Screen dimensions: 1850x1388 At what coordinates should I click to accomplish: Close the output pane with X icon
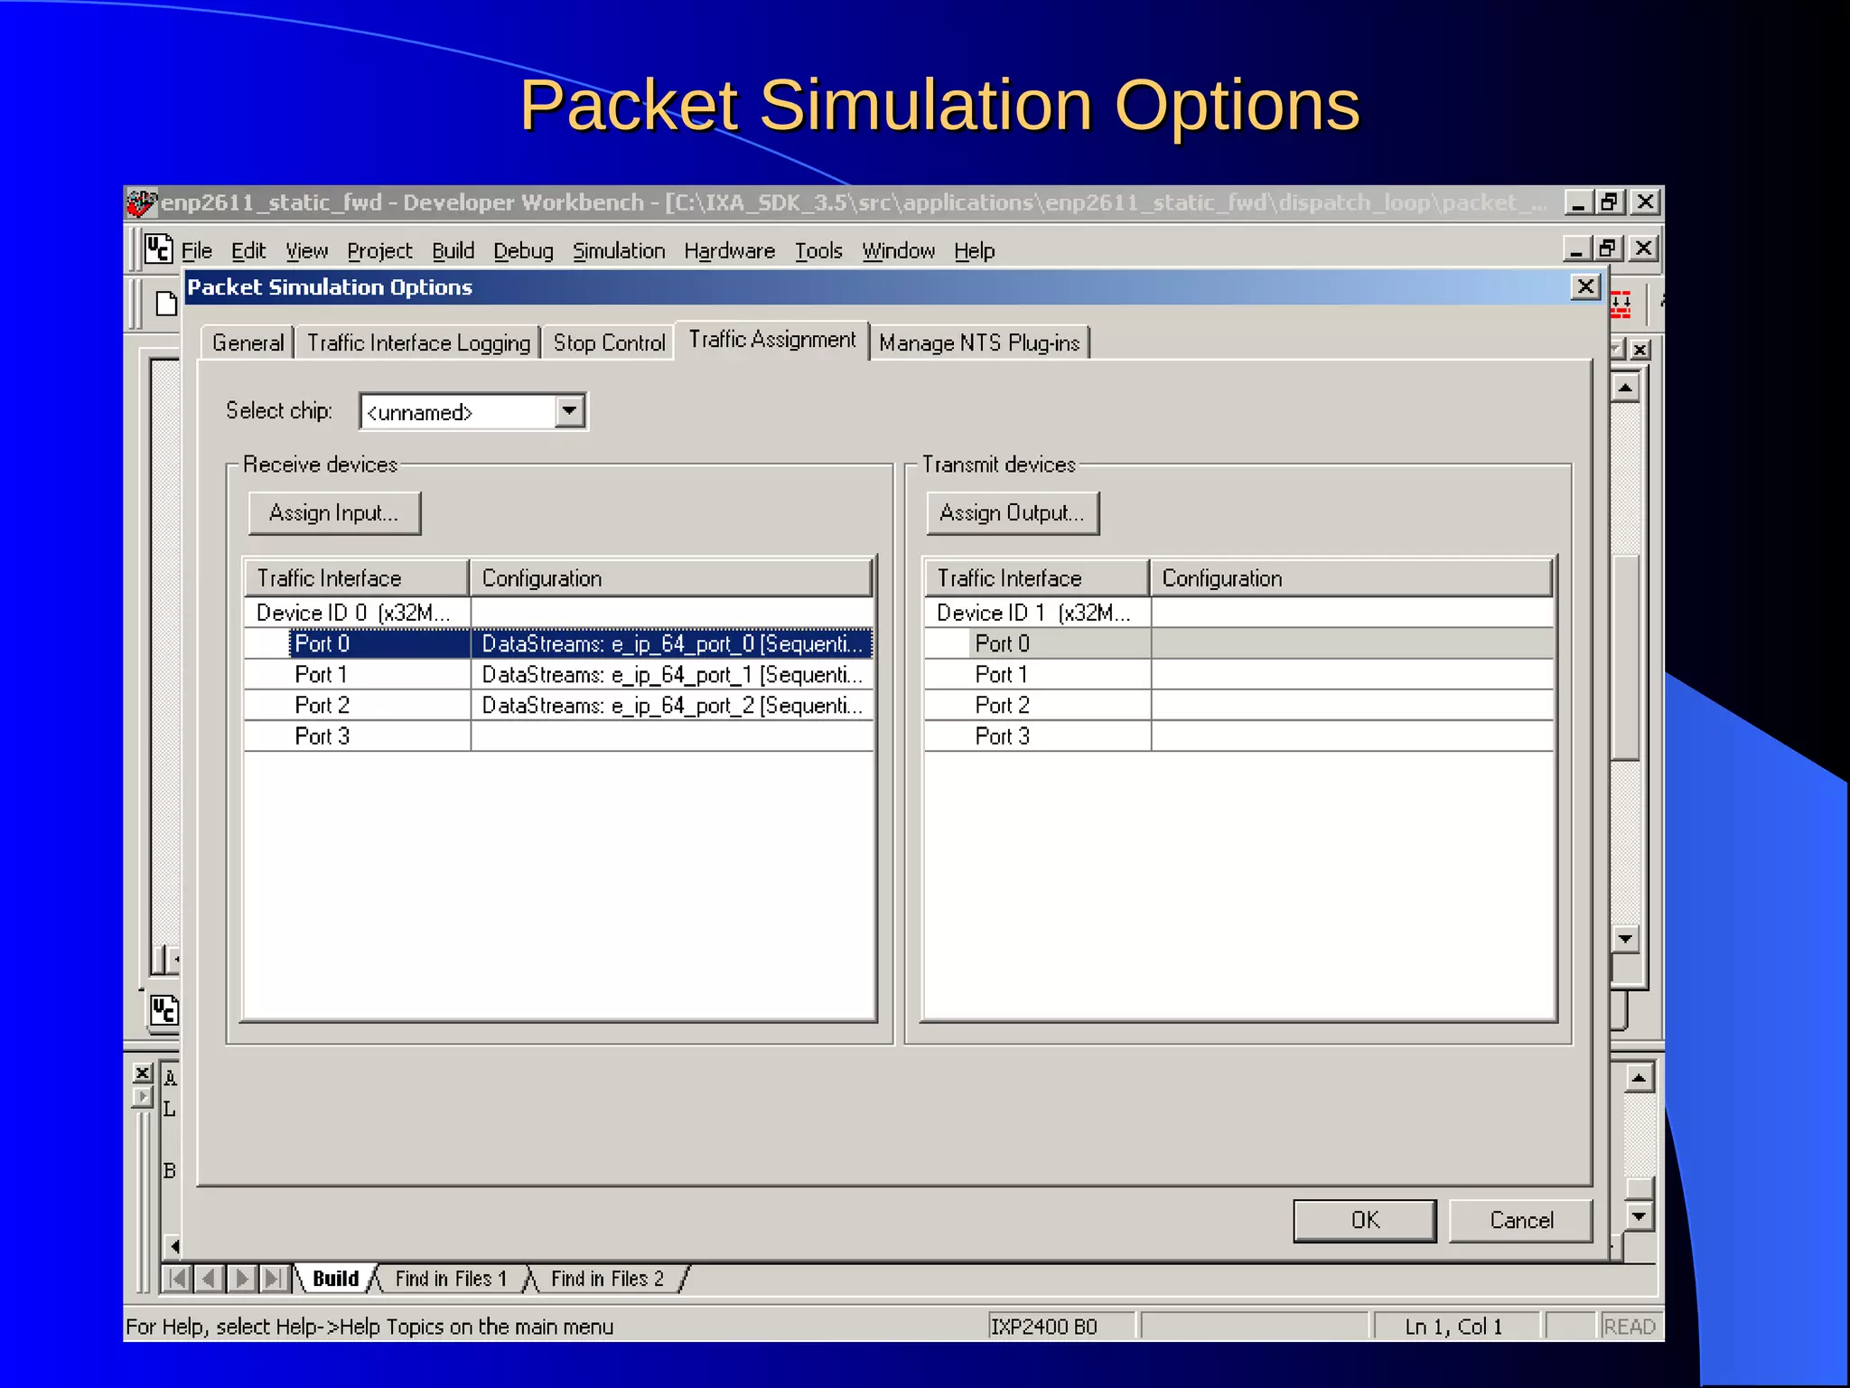pos(142,1074)
